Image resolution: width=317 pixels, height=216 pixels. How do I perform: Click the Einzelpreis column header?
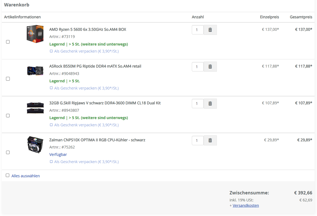pyautogui.click(x=269, y=17)
